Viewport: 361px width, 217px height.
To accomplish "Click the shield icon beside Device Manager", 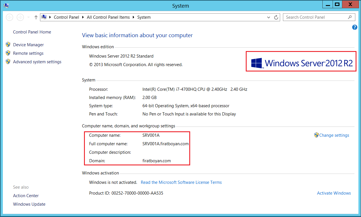I will point(8,45).
